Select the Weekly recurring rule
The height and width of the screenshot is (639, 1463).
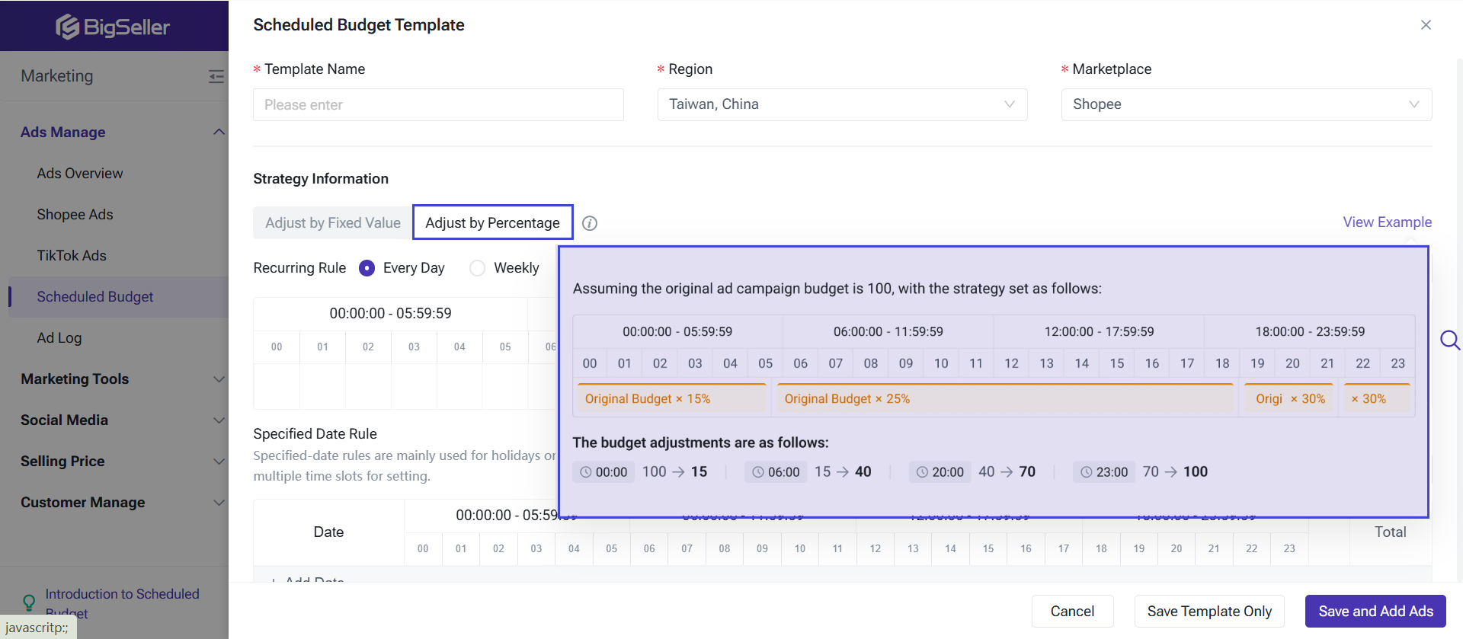(478, 268)
